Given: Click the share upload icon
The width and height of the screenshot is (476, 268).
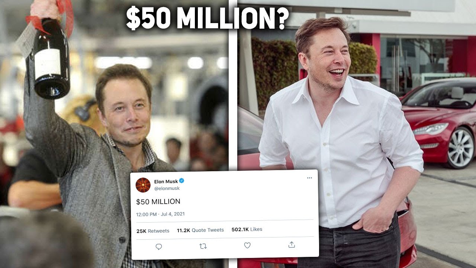Looking at the screenshot, I should pyautogui.click(x=292, y=245).
